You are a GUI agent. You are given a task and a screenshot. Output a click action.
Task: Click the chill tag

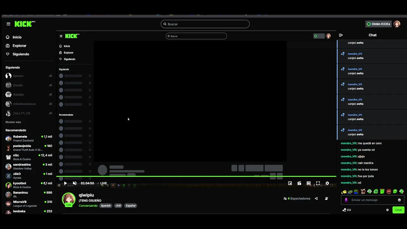[x=118, y=206]
